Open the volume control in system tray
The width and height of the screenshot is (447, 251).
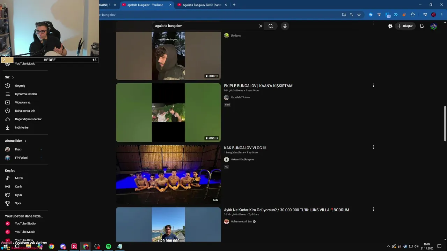[x=416, y=246]
